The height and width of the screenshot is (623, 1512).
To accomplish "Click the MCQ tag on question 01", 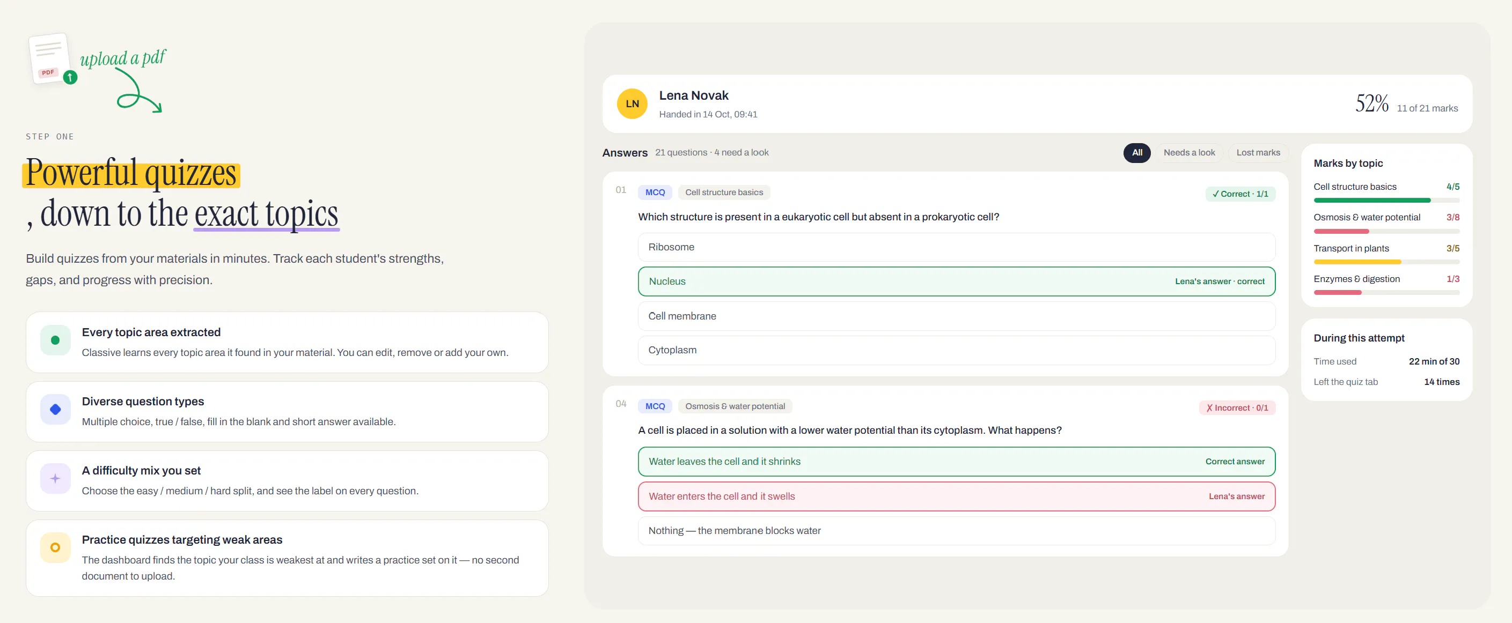I will click(655, 192).
